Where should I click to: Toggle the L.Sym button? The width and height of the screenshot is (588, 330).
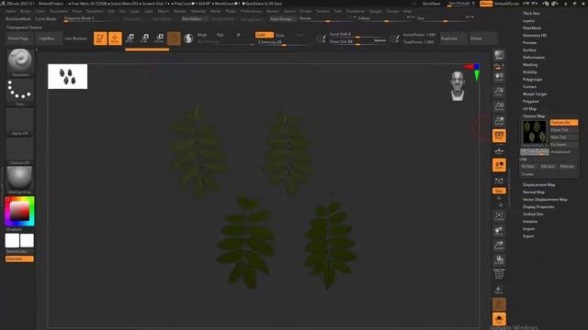tap(499, 181)
